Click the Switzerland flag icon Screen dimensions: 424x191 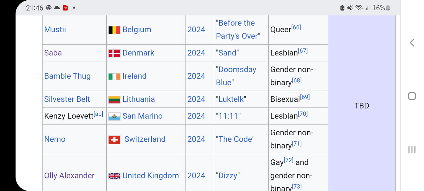coord(114,140)
